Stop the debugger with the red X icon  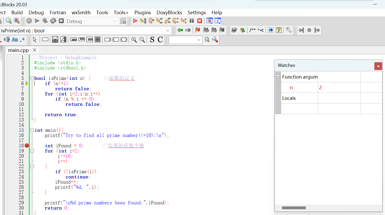(200, 21)
